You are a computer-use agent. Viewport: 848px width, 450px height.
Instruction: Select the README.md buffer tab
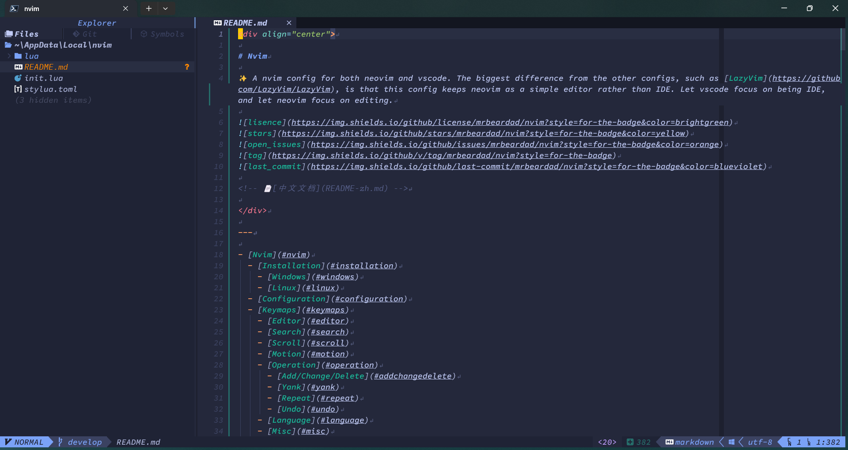245,23
